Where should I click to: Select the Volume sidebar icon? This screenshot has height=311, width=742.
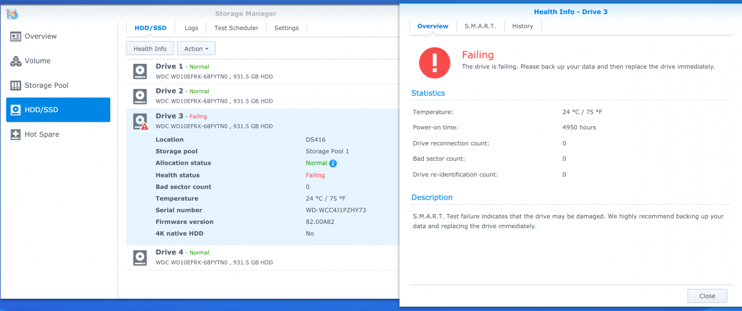pyautogui.click(x=16, y=61)
